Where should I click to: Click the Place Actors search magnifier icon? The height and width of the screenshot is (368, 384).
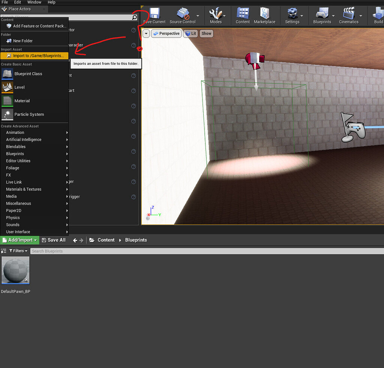(x=134, y=17)
